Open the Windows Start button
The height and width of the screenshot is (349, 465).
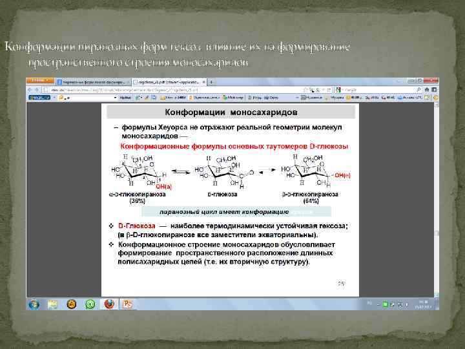point(34,304)
